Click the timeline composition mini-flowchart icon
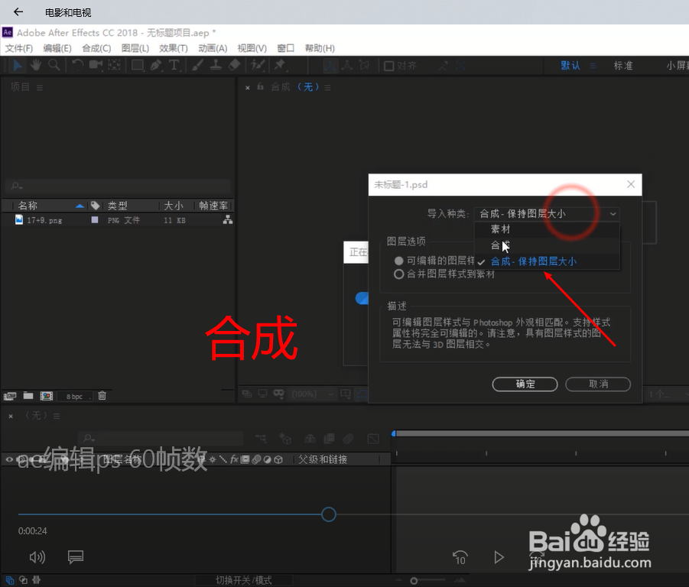689x587 pixels. (x=261, y=438)
